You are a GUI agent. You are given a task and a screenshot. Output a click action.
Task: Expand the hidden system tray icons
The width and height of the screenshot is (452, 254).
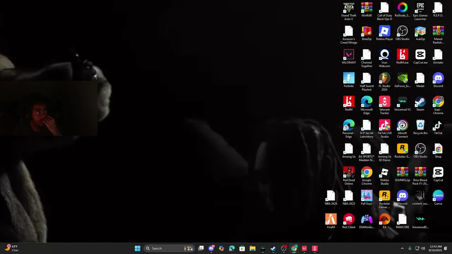click(x=402, y=248)
